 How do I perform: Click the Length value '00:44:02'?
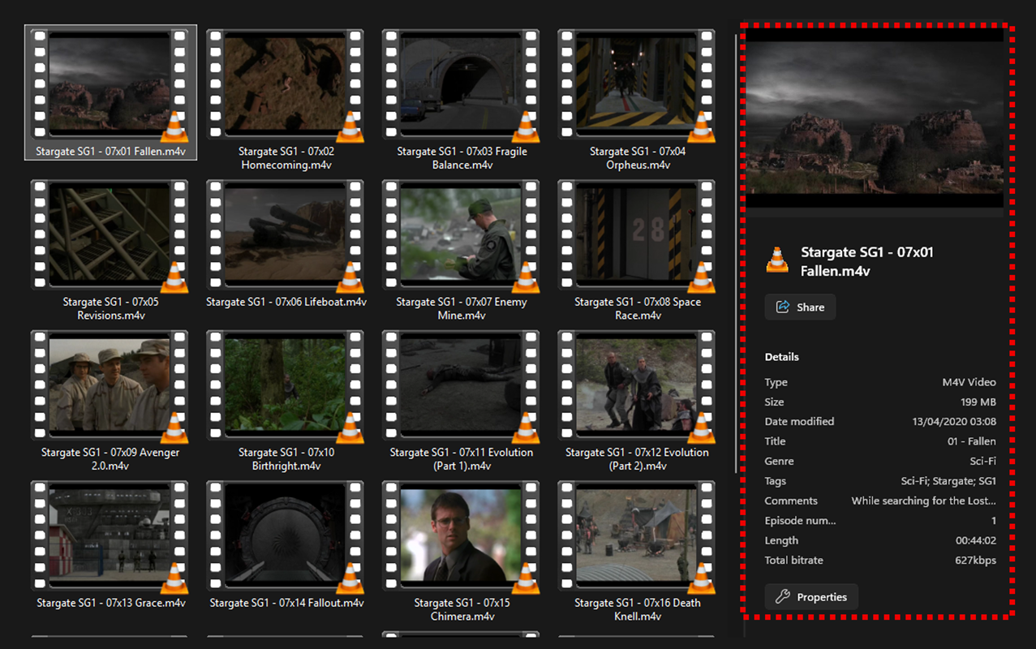[x=976, y=540]
